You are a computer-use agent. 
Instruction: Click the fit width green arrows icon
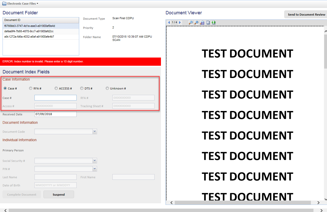(x=214, y=23)
